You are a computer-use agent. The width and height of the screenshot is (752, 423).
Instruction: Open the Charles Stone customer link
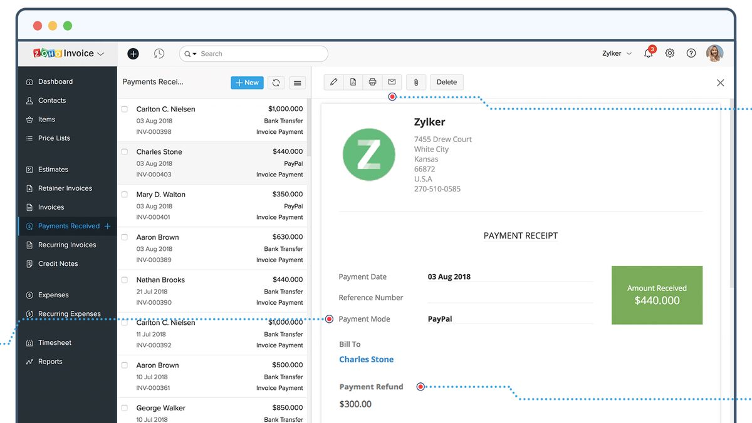pyautogui.click(x=367, y=359)
